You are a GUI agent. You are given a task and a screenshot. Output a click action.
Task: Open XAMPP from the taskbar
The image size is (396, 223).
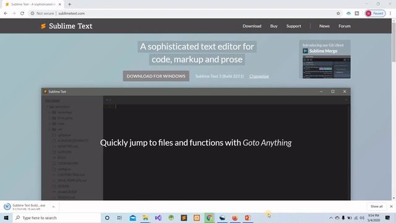197,217
